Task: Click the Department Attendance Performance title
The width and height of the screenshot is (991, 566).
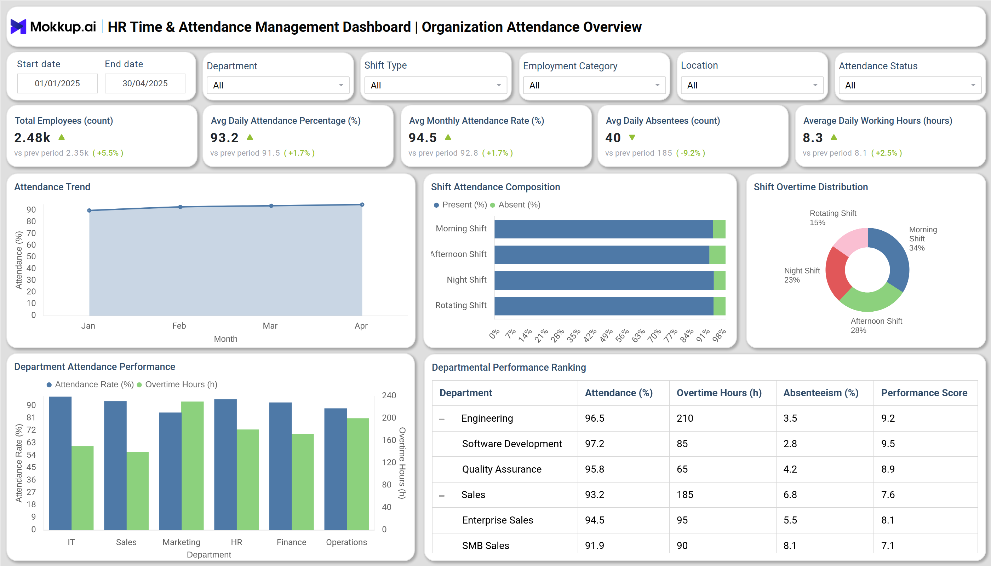Action: 94,366
